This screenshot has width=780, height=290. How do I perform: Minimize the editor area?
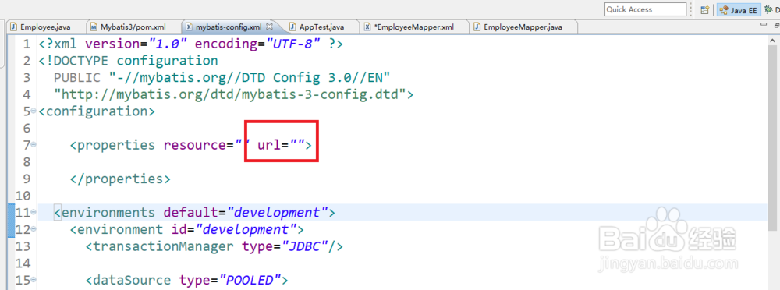click(764, 24)
